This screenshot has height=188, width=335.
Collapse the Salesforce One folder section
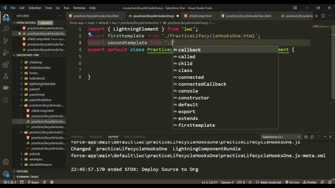coord(14,55)
